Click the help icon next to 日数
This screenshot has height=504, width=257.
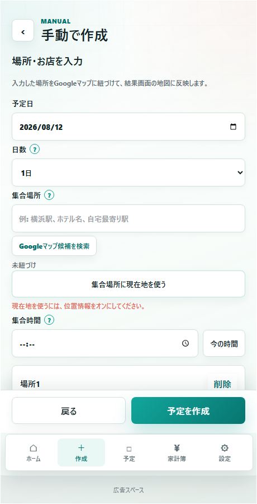(x=35, y=150)
